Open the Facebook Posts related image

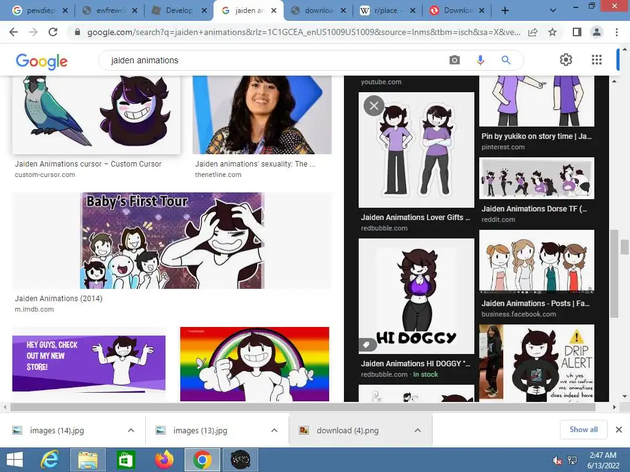click(536, 262)
